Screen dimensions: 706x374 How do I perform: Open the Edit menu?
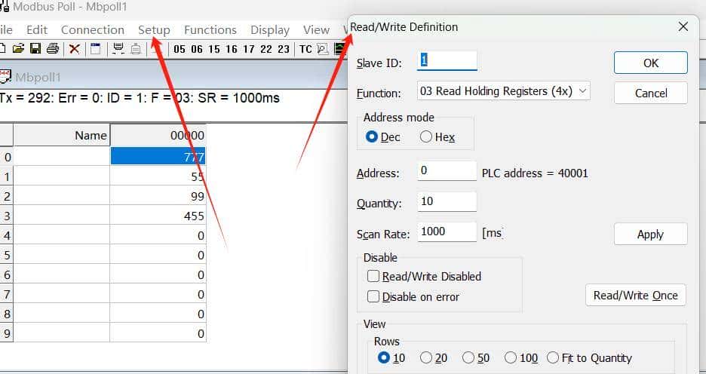tap(37, 29)
